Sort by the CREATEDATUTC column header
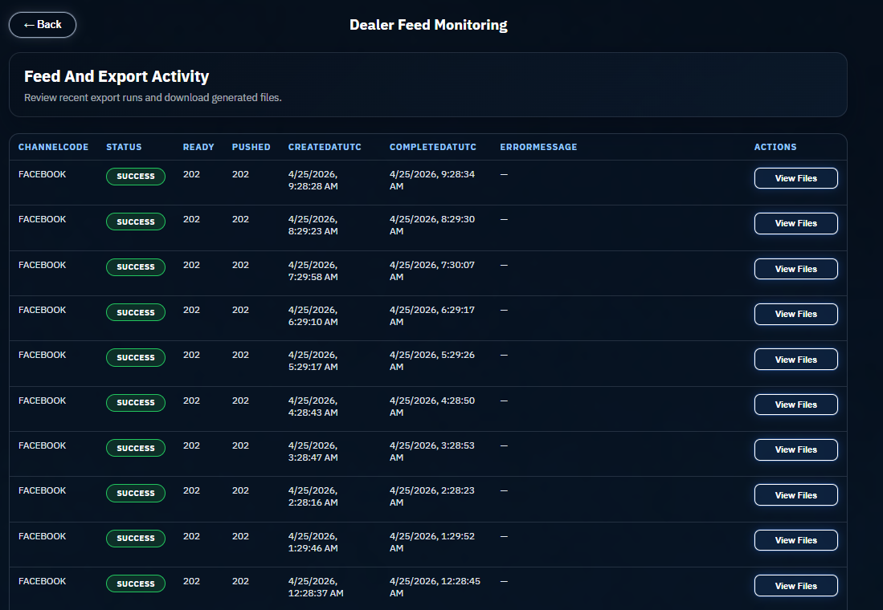 point(325,147)
